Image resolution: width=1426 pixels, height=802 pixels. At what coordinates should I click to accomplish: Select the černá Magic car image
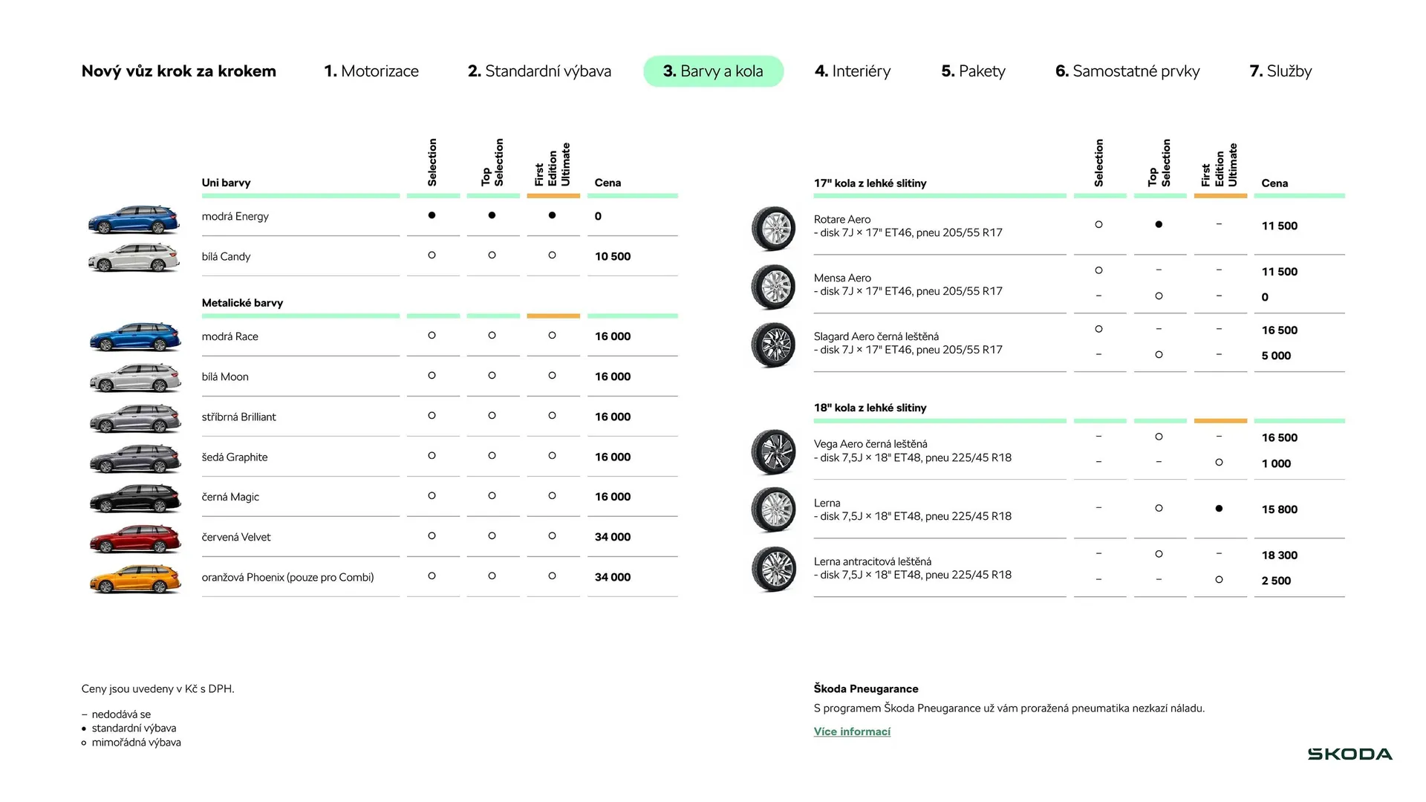pyautogui.click(x=134, y=498)
